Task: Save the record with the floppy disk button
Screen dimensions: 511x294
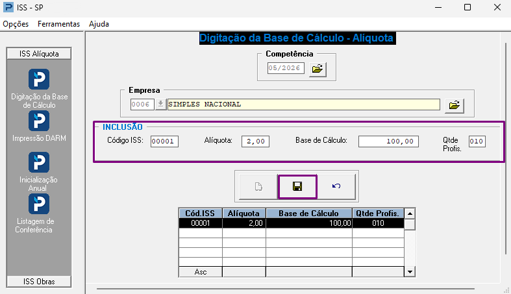Action: [x=297, y=186]
